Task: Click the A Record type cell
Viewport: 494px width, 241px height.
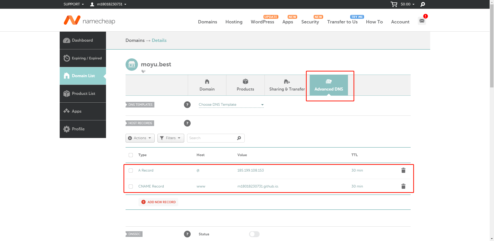Action: coord(146,171)
